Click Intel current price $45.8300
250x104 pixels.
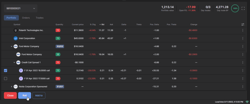click(x=79, y=38)
